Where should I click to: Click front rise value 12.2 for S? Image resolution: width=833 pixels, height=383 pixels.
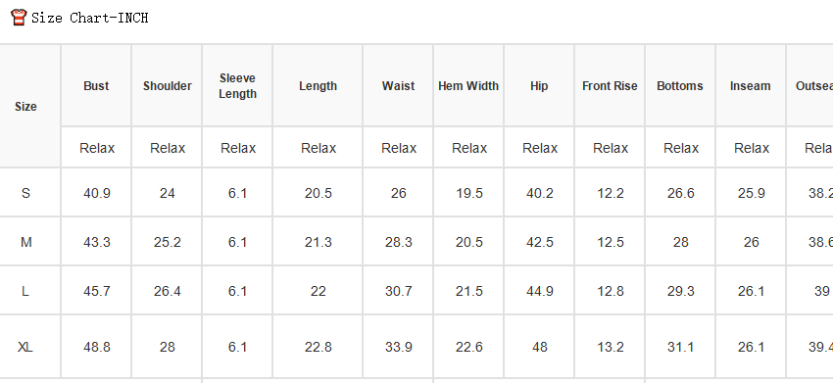tap(610, 193)
